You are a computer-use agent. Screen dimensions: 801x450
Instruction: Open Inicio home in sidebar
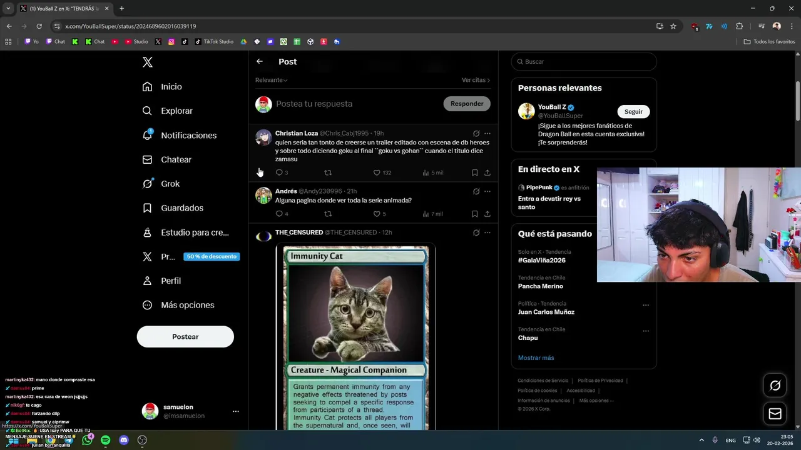(x=162, y=87)
